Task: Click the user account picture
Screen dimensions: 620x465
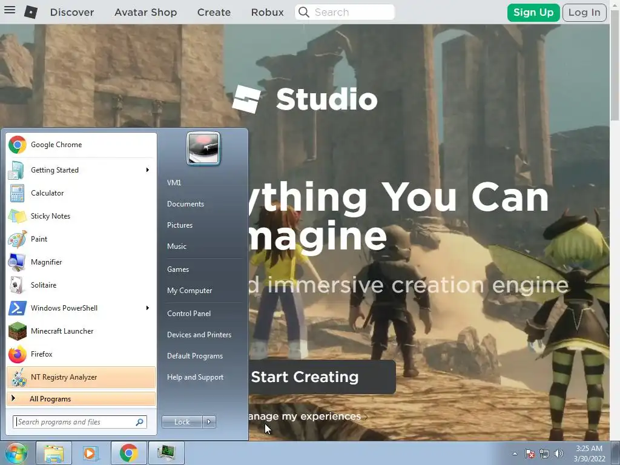Action: point(203,148)
